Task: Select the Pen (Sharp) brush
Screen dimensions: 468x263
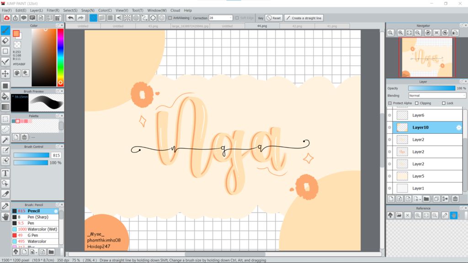Action: (x=35, y=217)
